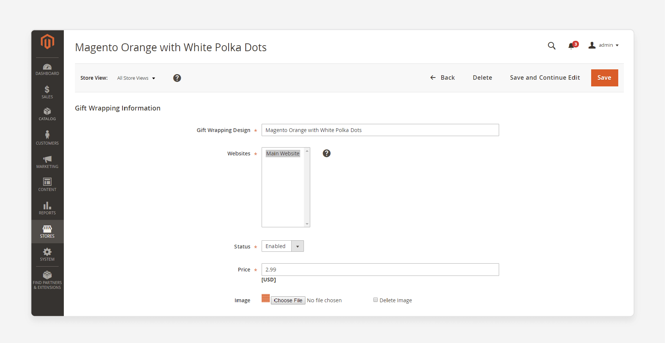The width and height of the screenshot is (665, 343).
Task: Click the page title 'Magento Orange with White Polka Dots'
Action: (x=171, y=47)
